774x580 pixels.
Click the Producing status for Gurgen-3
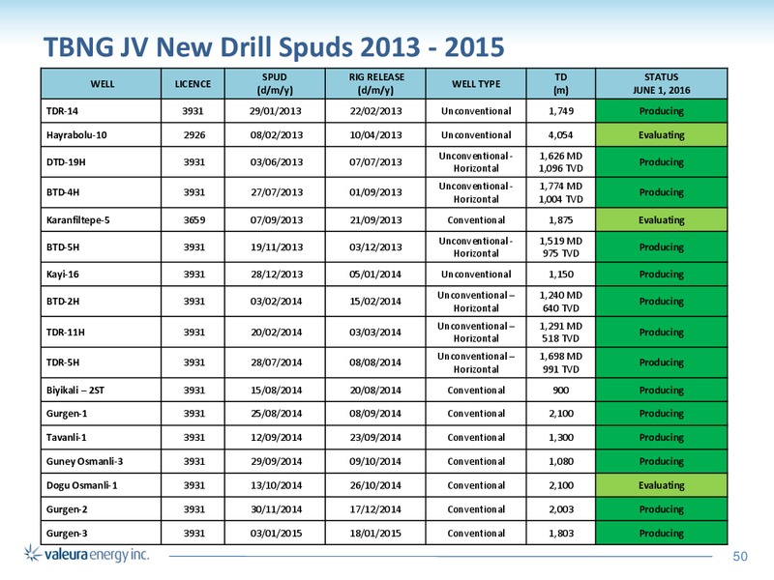click(662, 534)
